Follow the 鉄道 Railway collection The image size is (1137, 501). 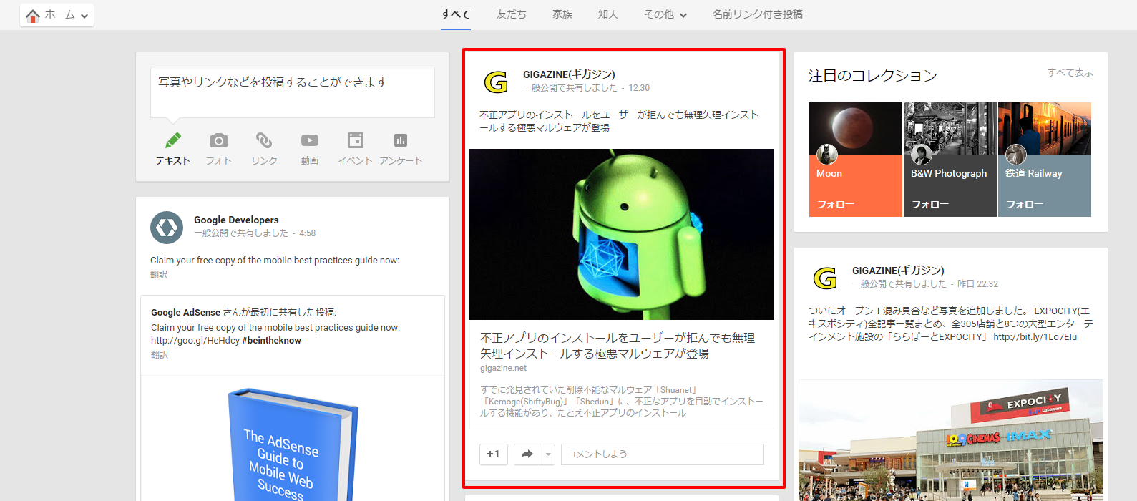pos(1025,205)
